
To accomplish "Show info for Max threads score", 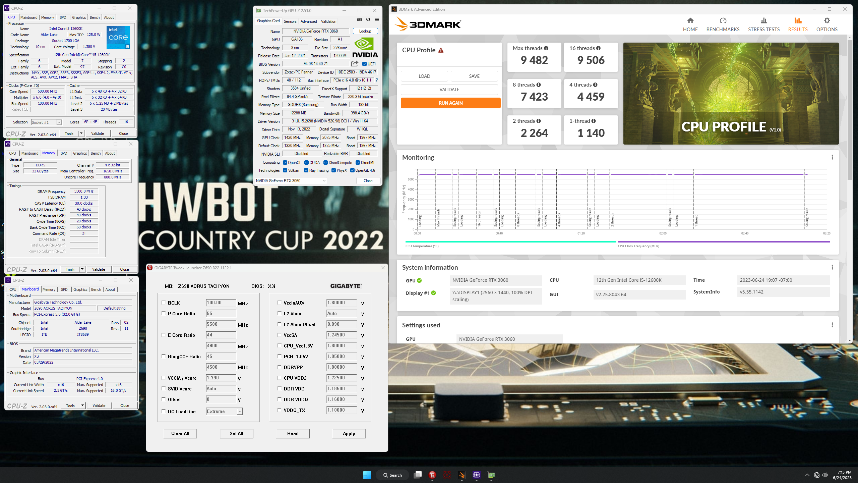I will [546, 48].
